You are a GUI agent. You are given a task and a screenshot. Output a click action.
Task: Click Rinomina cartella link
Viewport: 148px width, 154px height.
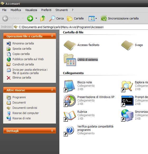(23, 43)
